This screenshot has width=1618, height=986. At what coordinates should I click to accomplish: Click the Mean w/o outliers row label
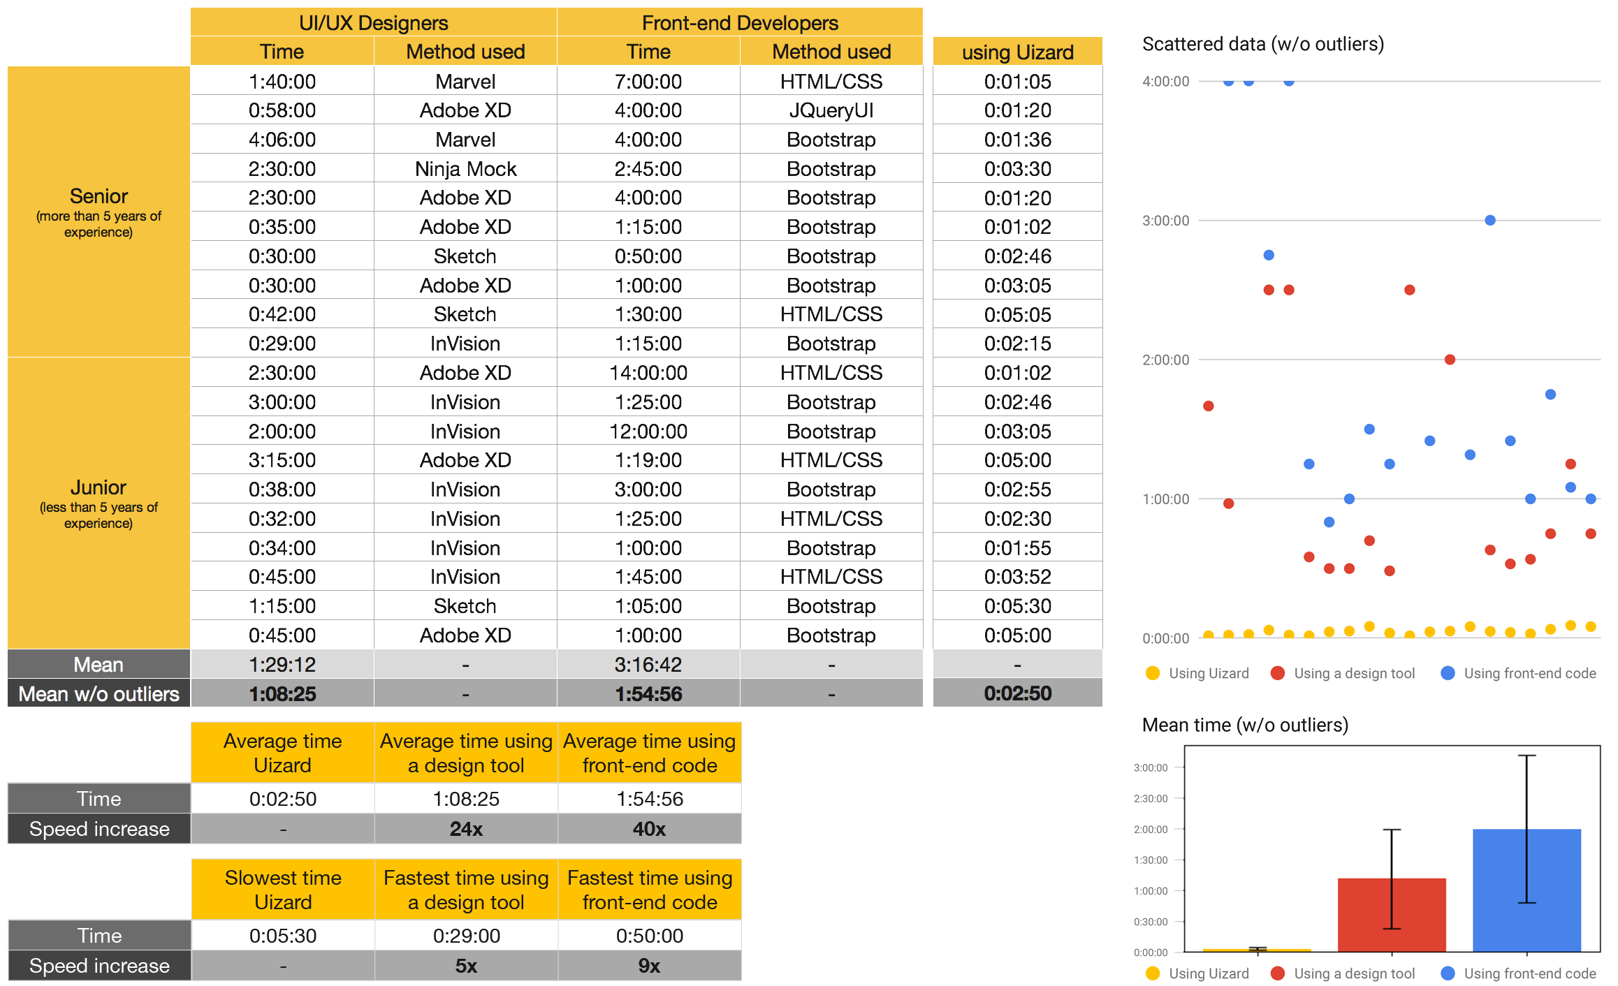pos(99,693)
